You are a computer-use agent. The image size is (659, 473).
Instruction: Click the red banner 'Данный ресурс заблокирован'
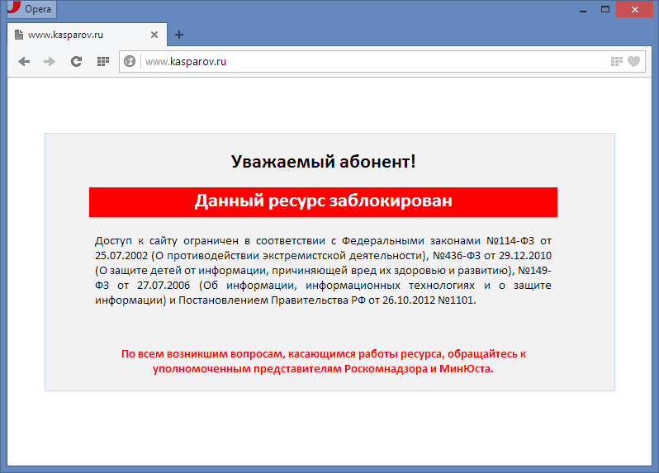(323, 202)
